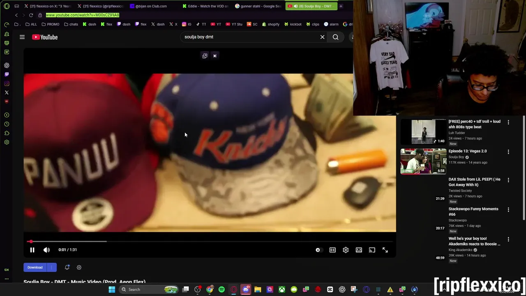Switch to the 'flexxico (@ripflexxico' tab
Viewport: 526px width, 296px height.
tap(100, 6)
